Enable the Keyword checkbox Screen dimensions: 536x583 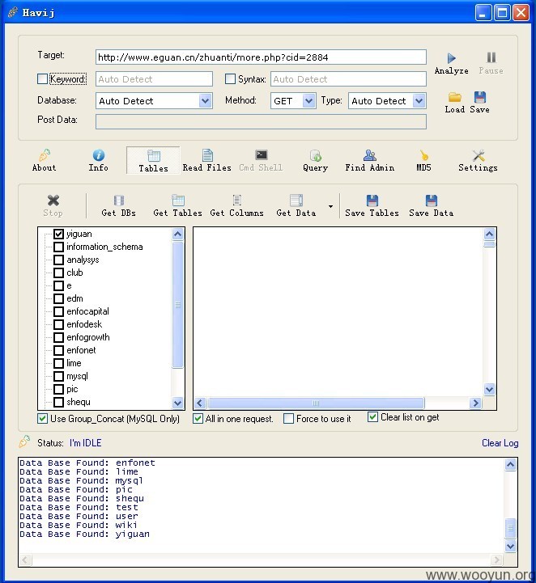pyautogui.click(x=42, y=78)
